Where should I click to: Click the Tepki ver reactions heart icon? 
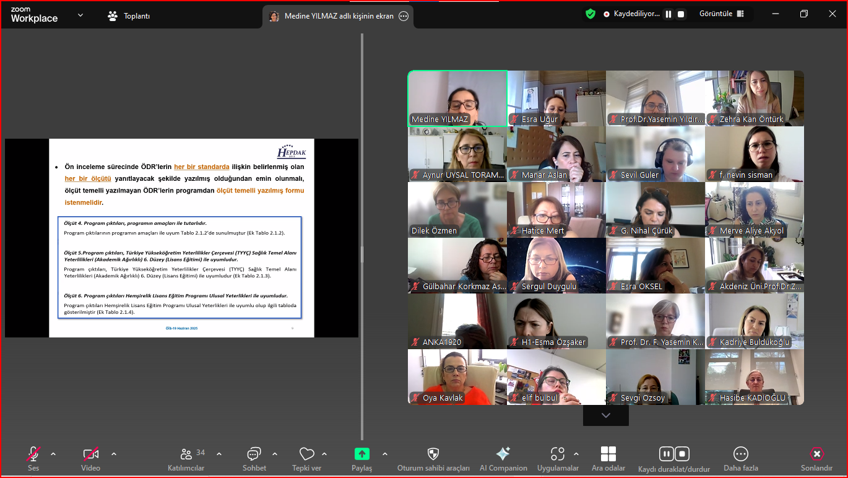[306, 454]
